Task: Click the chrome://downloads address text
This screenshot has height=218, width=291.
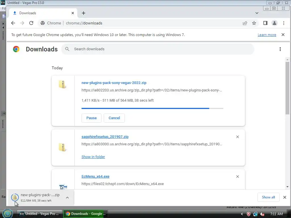Action: coord(84,23)
